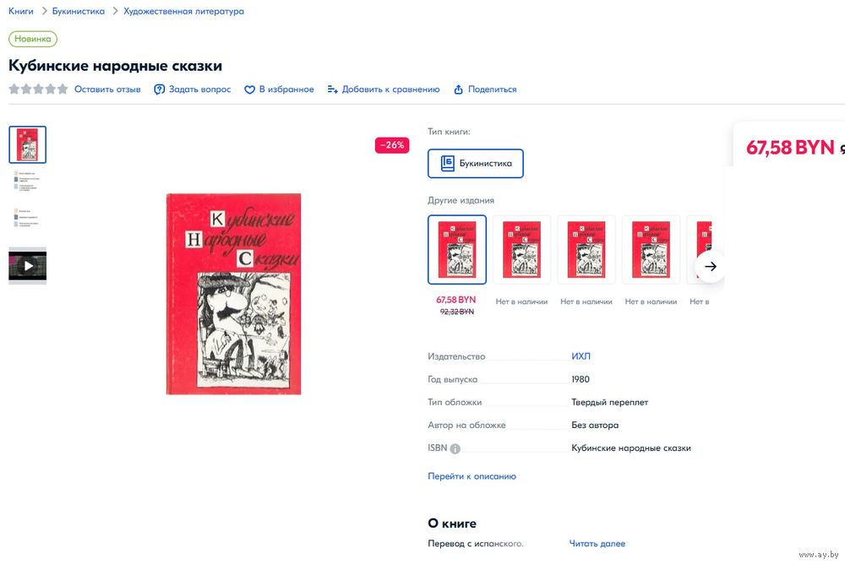Click the ISBN info circle icon

coord(455,448)
